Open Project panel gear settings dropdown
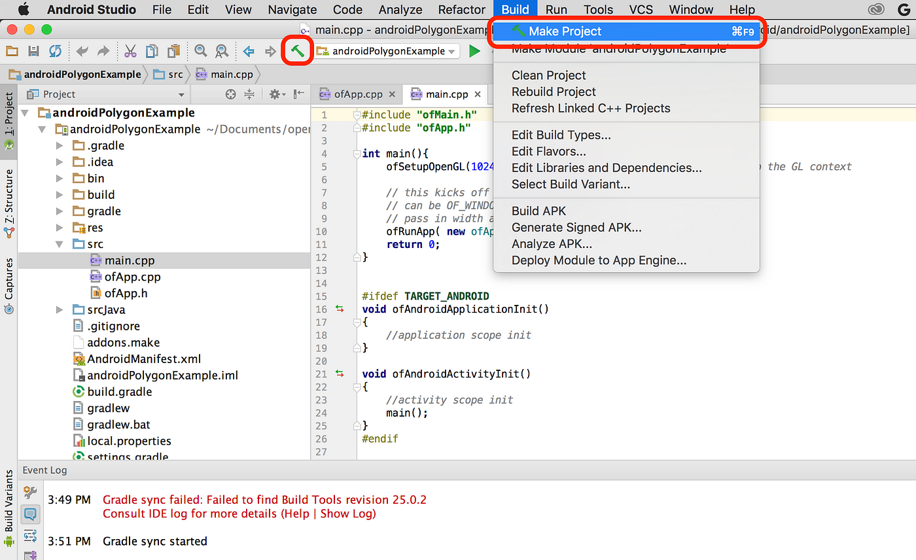 tap(277, 94)
